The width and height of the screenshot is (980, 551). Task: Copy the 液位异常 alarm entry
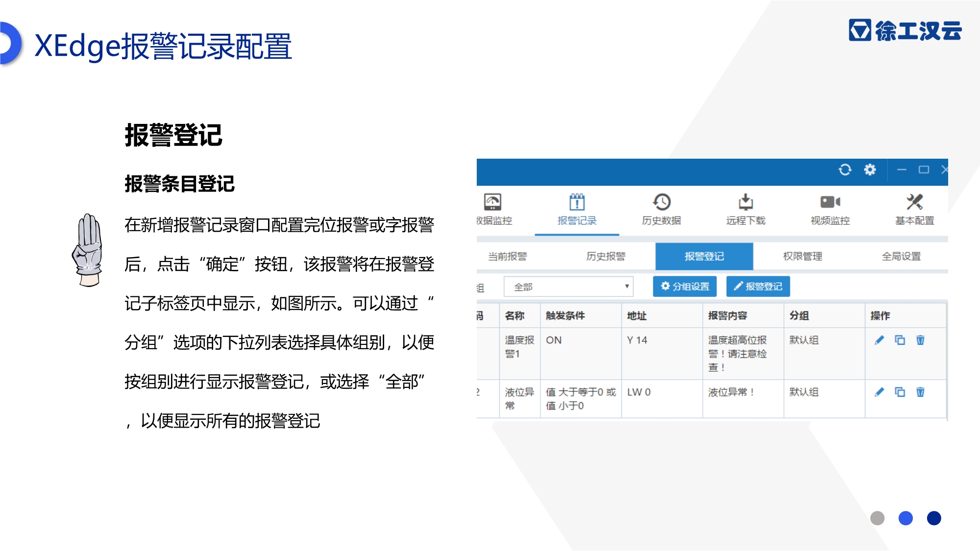tap(900, 392)
